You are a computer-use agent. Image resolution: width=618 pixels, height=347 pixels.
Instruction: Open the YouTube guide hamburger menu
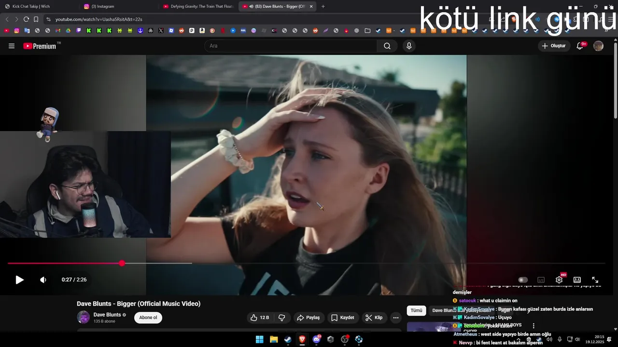coord(12,46)
